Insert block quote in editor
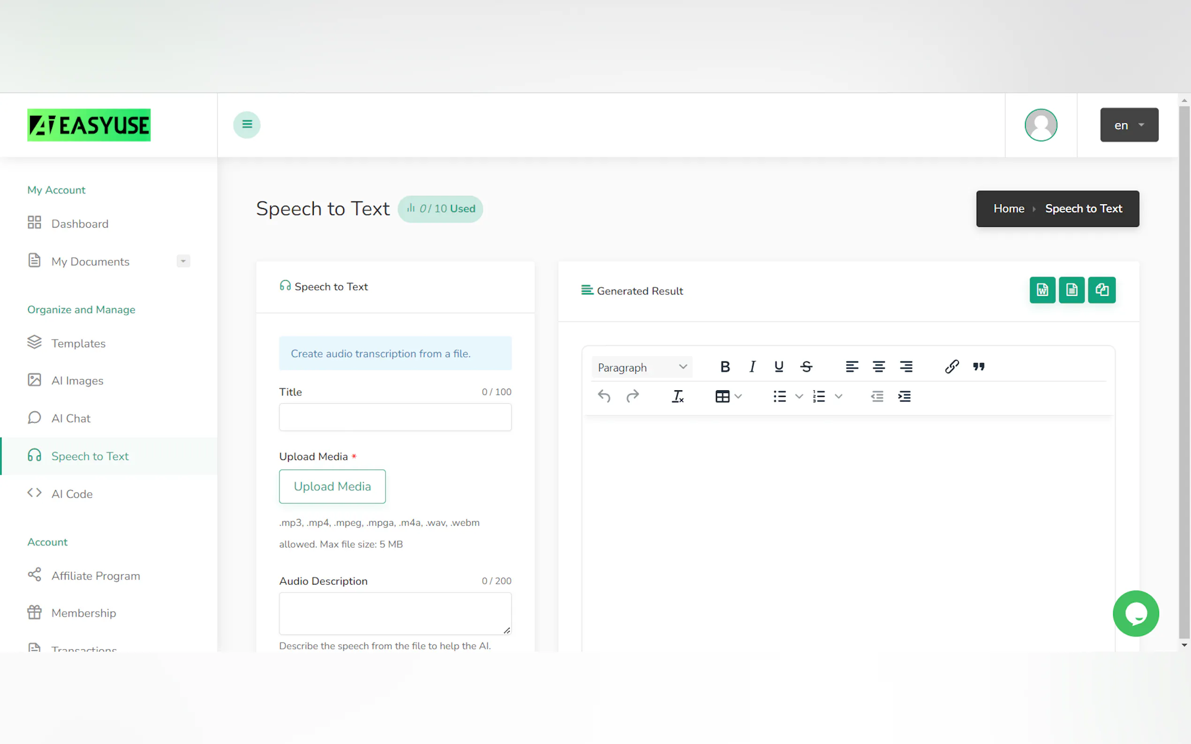 coord(978,366)
